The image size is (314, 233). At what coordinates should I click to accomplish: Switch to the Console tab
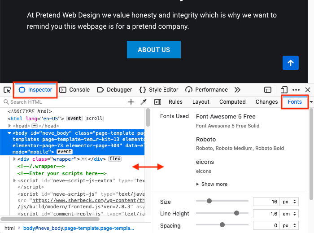tap(75, 90)
